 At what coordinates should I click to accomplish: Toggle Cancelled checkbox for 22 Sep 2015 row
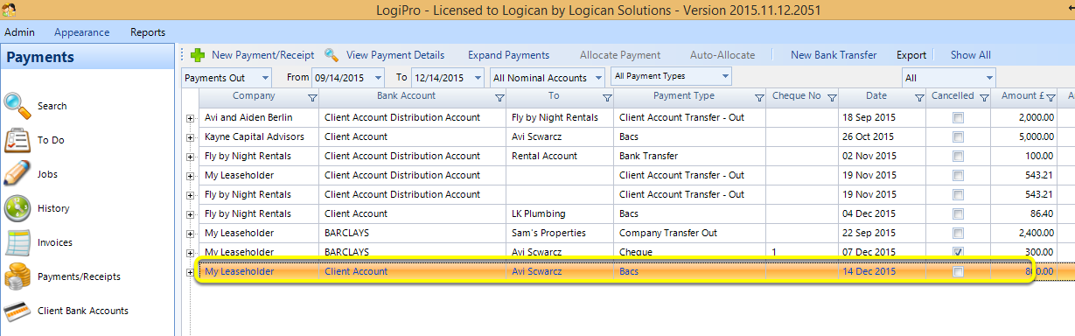pos(958,233)
